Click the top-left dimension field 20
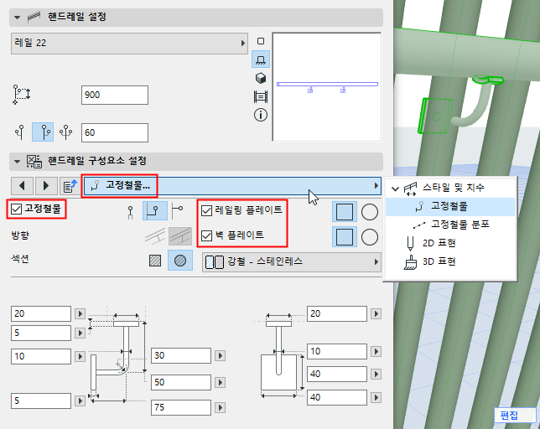540x429 pixels. point(41,313)
